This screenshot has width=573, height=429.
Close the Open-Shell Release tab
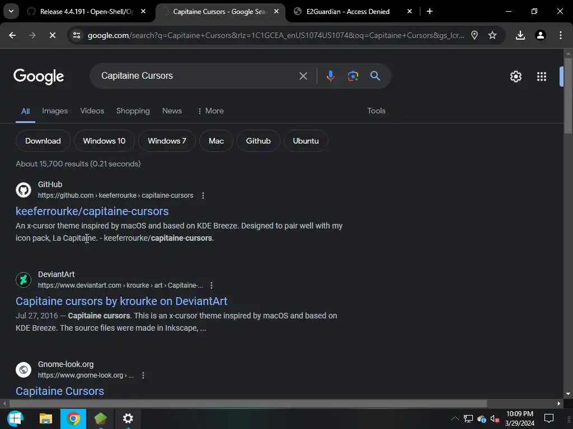[x=143, y=12]
